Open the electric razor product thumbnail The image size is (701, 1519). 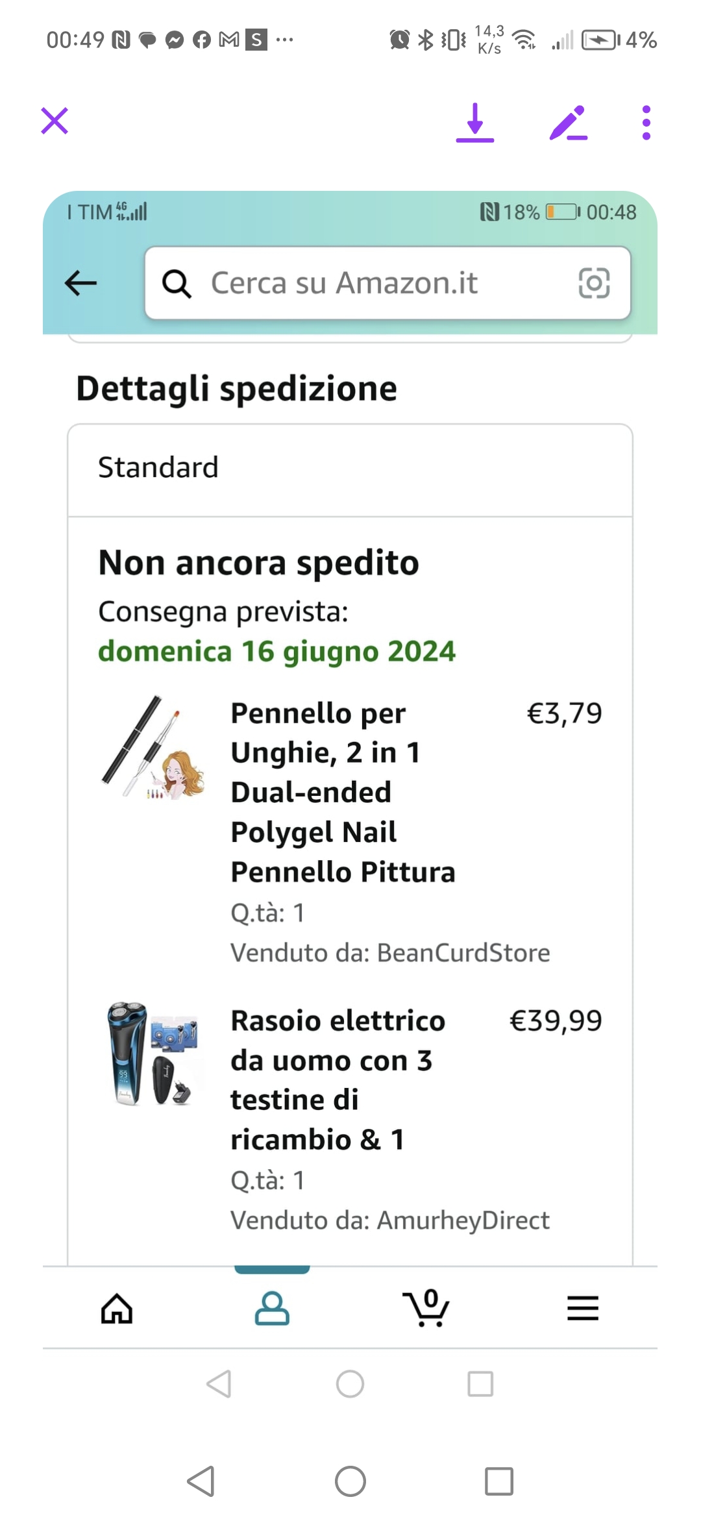click(x=153, y=1053)
